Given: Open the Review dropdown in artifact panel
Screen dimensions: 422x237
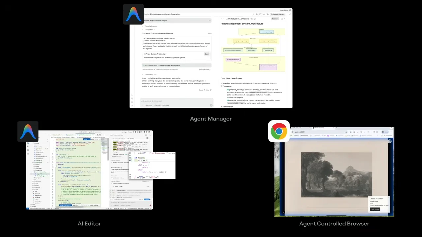Looking at the screenshot, I should click(x=275, y=19).
